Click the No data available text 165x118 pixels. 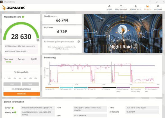[x=21, y=72]
